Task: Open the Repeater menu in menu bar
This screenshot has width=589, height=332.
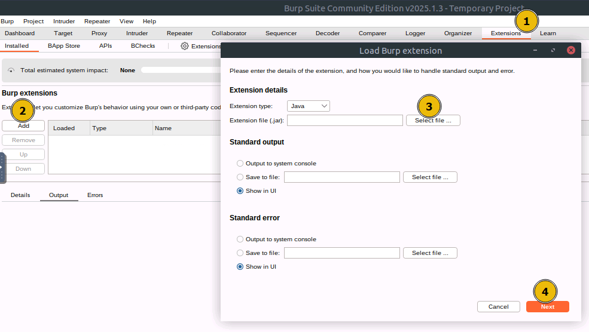Action: (x=97, y=21)
